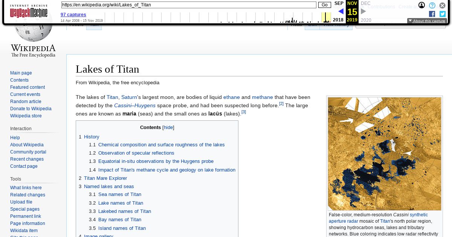This screenshot has height=237, width=452.
Task: Open Wikipedia store link
Action: pyautogui.click(x=26, y=116)
